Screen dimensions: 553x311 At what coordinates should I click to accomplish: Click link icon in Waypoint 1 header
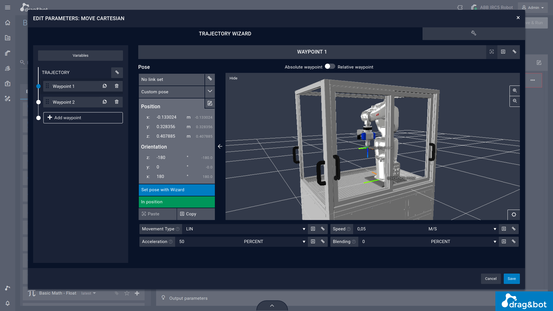514,52
